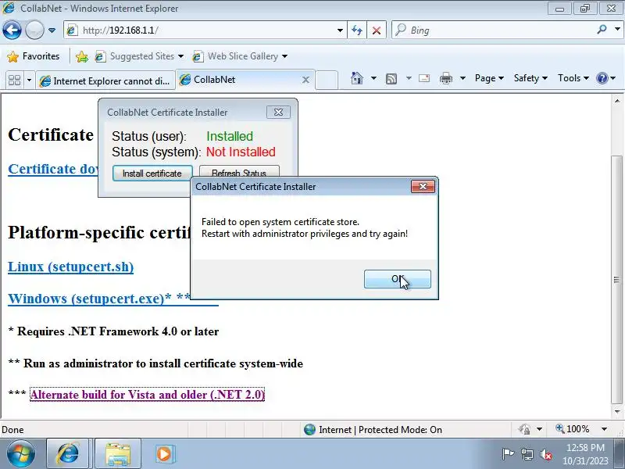Click the privacy report status bar icon
This screenshot has width=625, height=469.
point(524,429)
